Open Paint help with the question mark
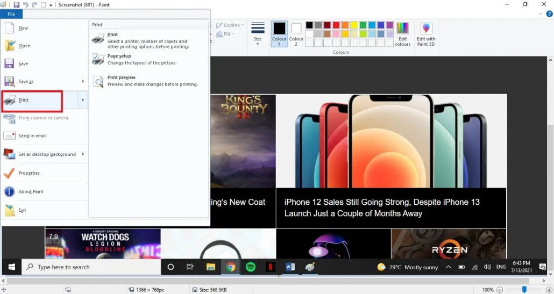The height and width of the screenshot is (294, 554). 549,14
